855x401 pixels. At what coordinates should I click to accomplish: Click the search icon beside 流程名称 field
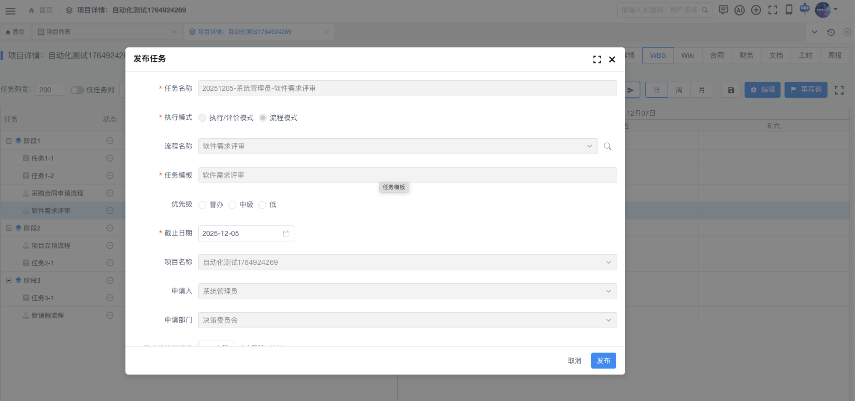(x=607, y=146)
